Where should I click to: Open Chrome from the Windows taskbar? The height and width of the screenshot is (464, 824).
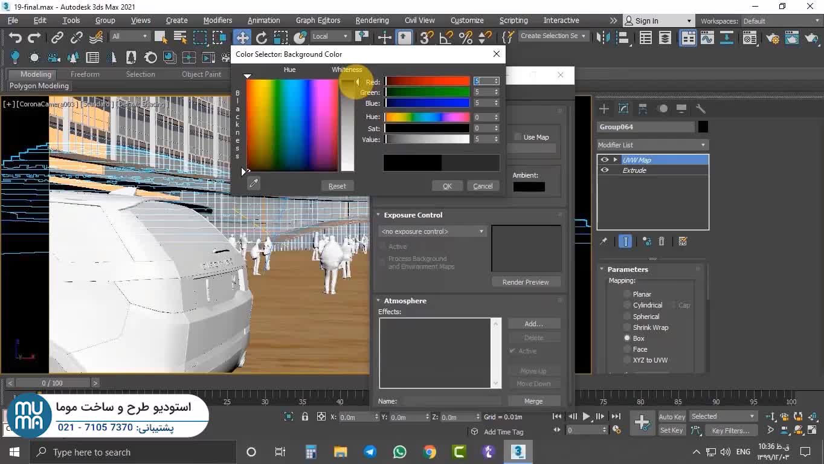pos(430,452)
